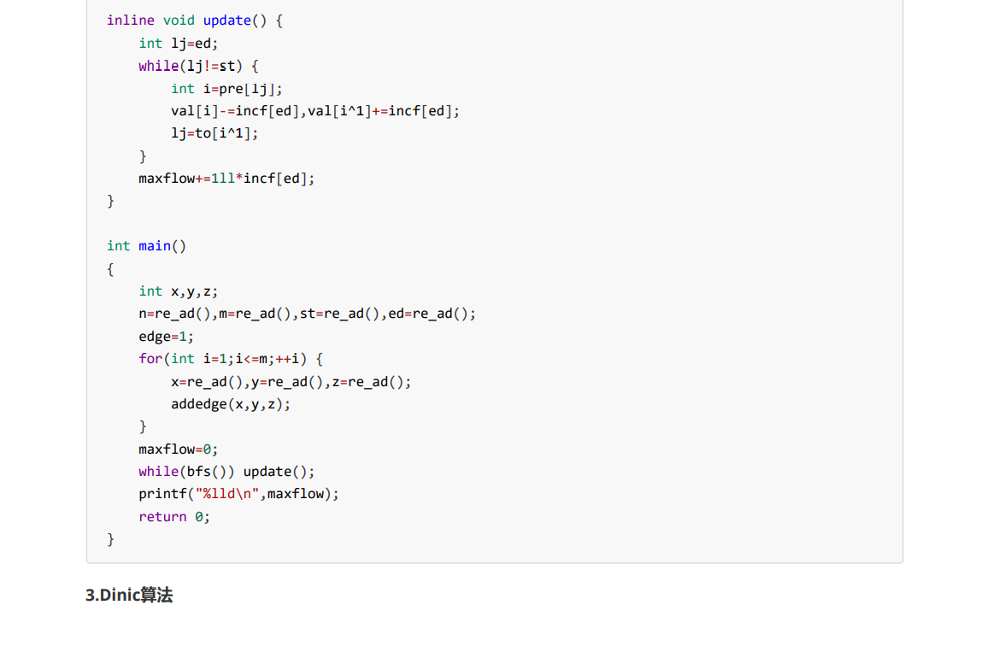Click the heading 3.Dinic算法
This screenshot has height=646, width=987.
[129, 595]
